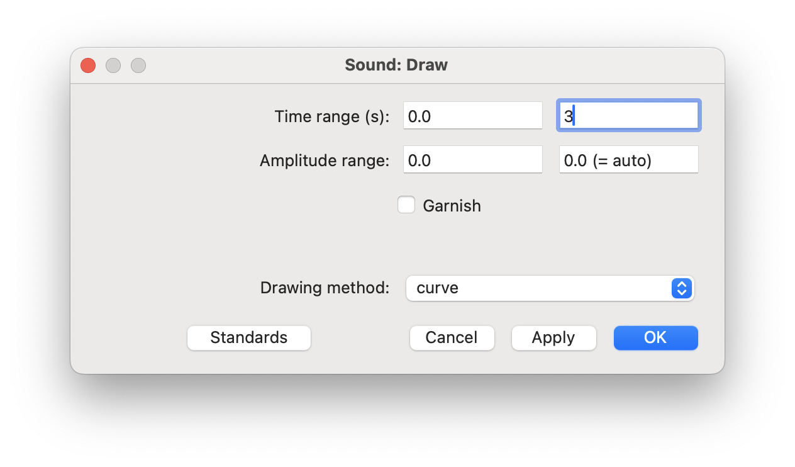The width and height of the screenshot is (795, 467).
Task: Close the Sound: Draw dialog with red button
Action: click(88, 65)
